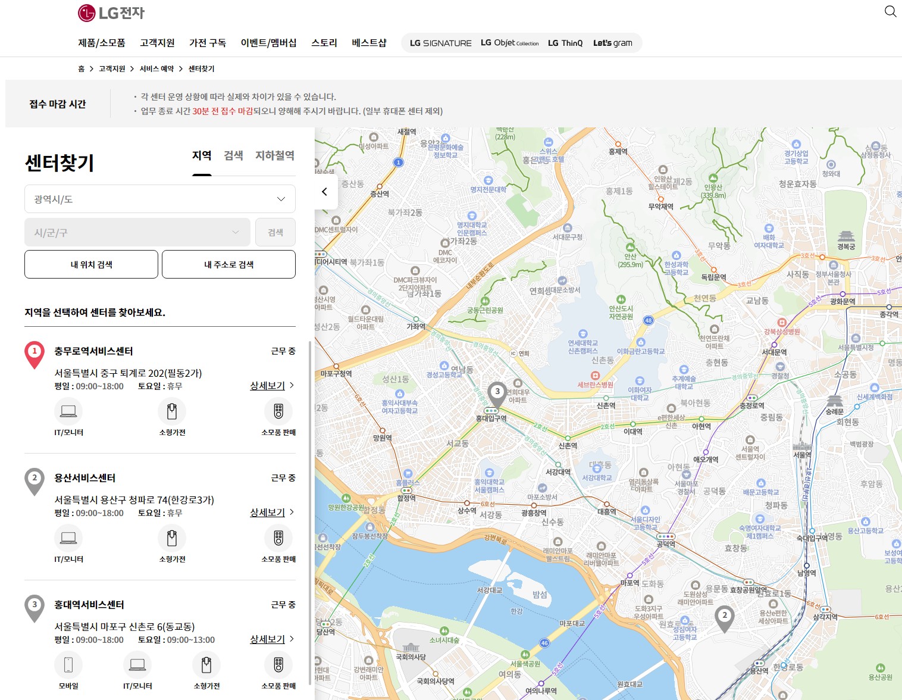Click map marker 3 near 홍대입구역

497,393
